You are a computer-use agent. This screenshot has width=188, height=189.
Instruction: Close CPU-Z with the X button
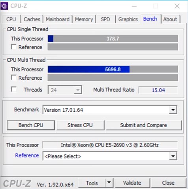[177, 6]
